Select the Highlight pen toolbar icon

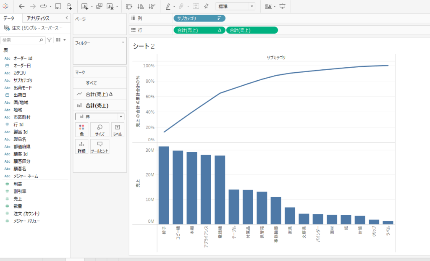(168, 6)
